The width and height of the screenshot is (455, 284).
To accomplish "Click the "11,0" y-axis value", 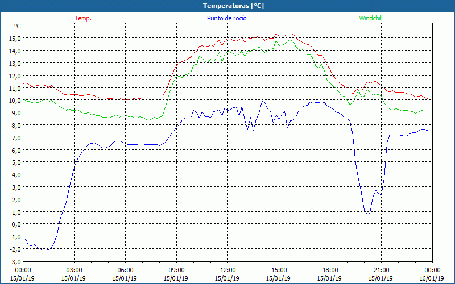I will pos(15,89).
